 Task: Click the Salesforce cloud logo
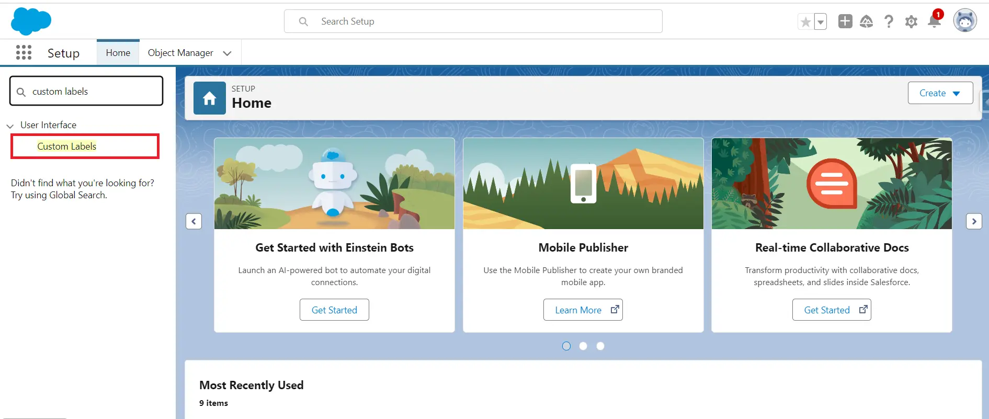[31, 21]
